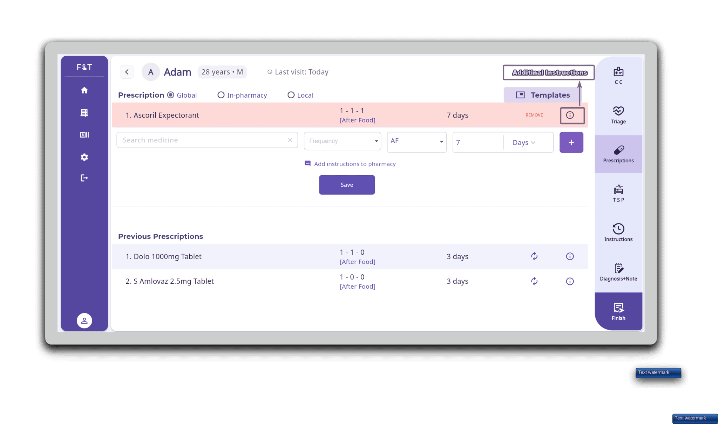Open the user profile avatar icon

(x=84, y=320)
